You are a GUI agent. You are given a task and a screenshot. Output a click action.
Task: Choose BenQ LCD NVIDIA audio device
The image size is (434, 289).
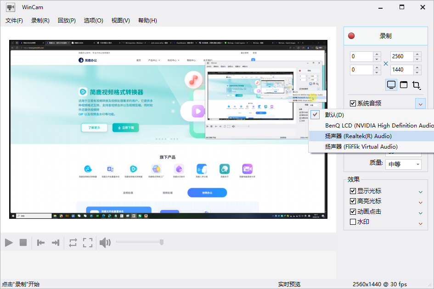click(x=372, y=126)
